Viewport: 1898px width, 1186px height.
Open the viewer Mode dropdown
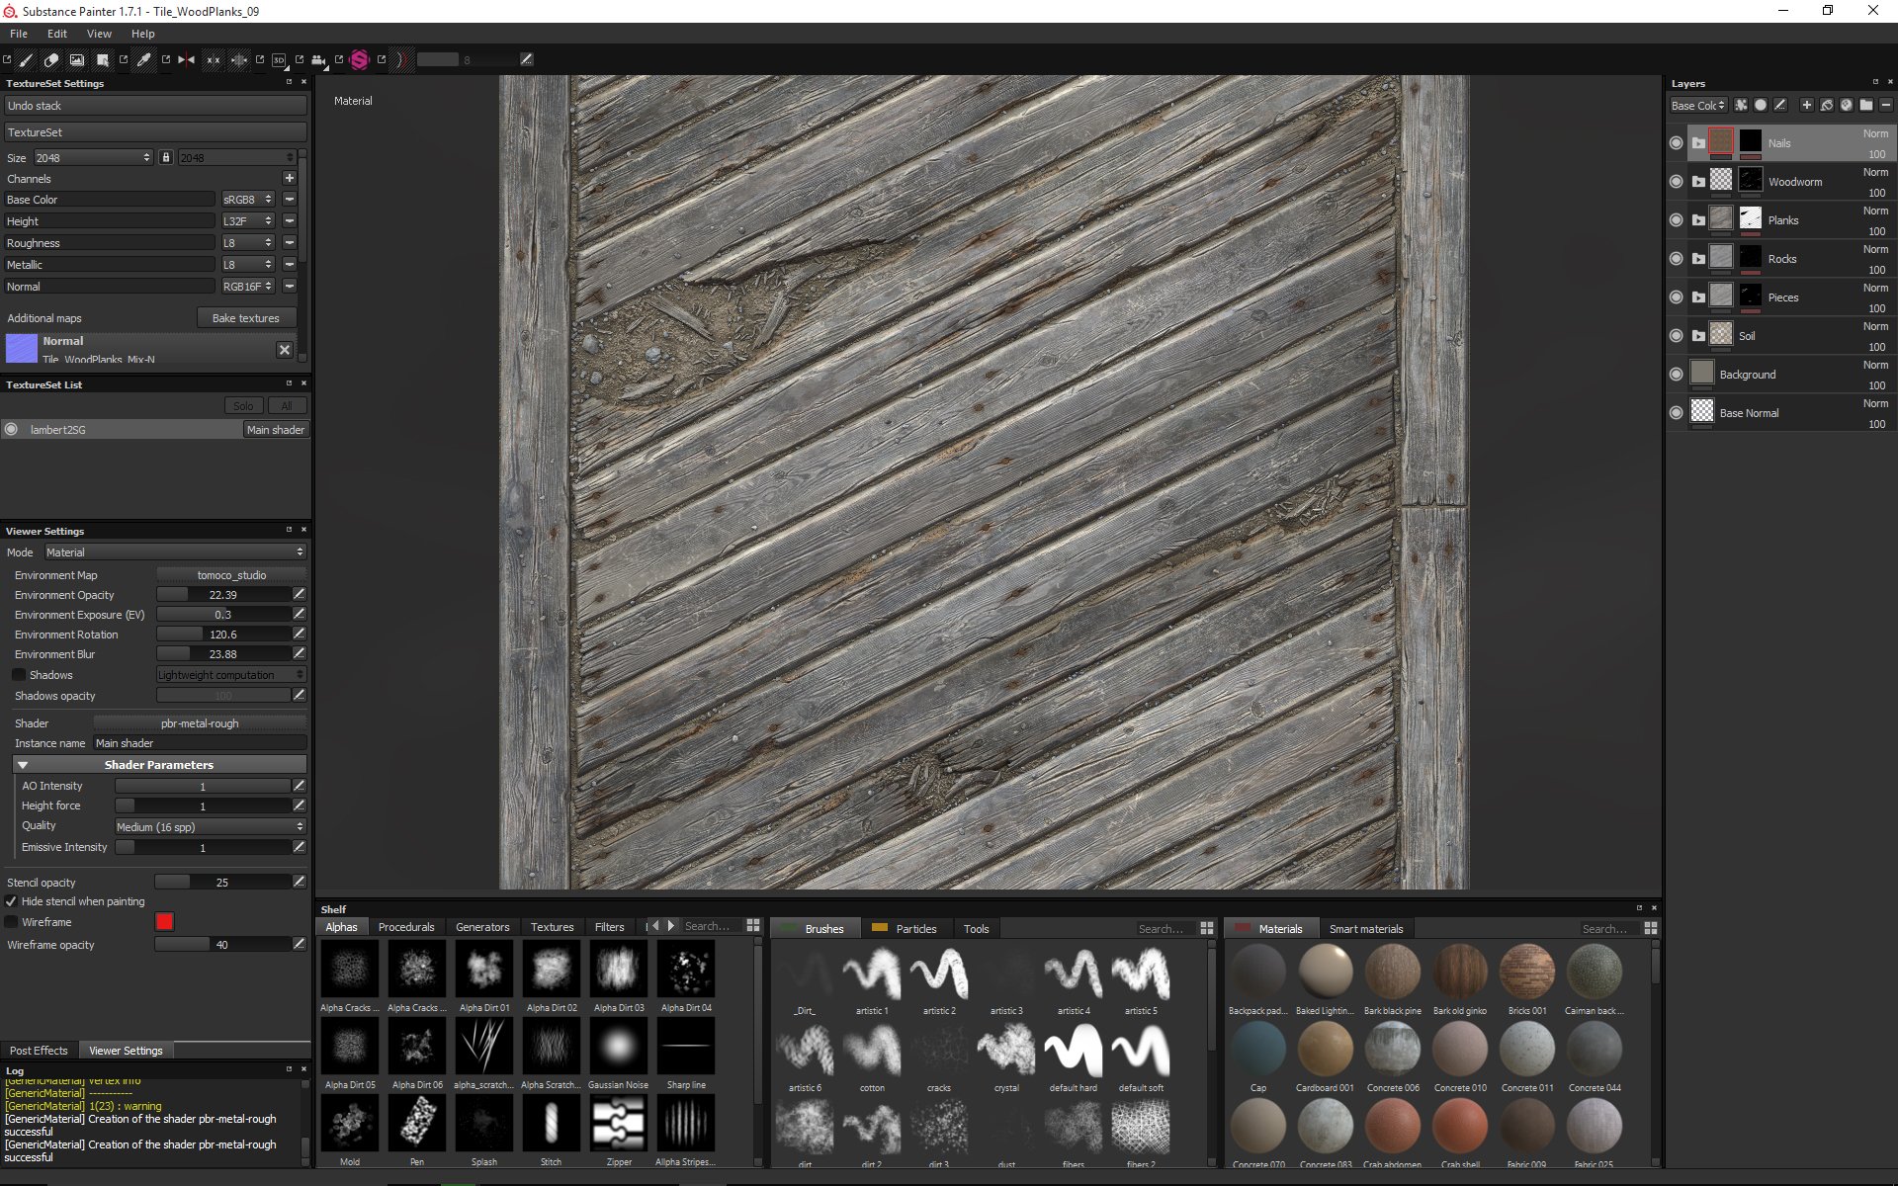pyautogui.click(x=175, y=552)
